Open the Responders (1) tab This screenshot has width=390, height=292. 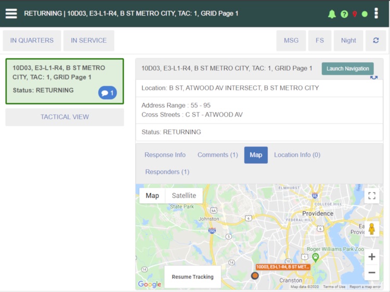pyautogui.click(x=167, y=172)
